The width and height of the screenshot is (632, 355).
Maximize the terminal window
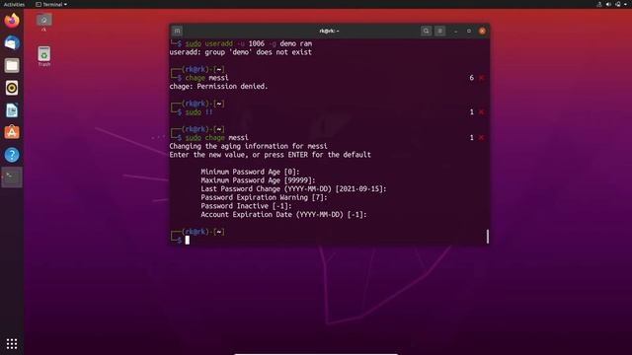469,31
